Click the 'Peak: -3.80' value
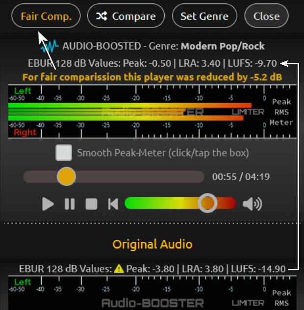 [150, 269]
